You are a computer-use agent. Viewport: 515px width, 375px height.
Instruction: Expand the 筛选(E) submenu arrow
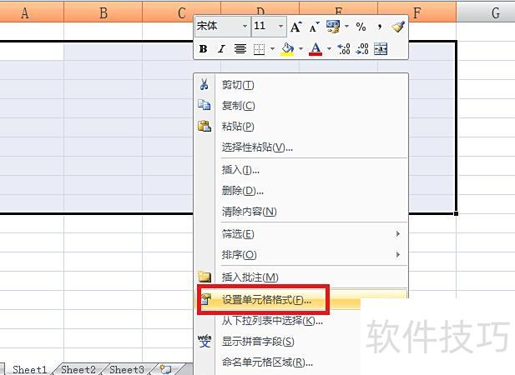click(x=398, y=233)
